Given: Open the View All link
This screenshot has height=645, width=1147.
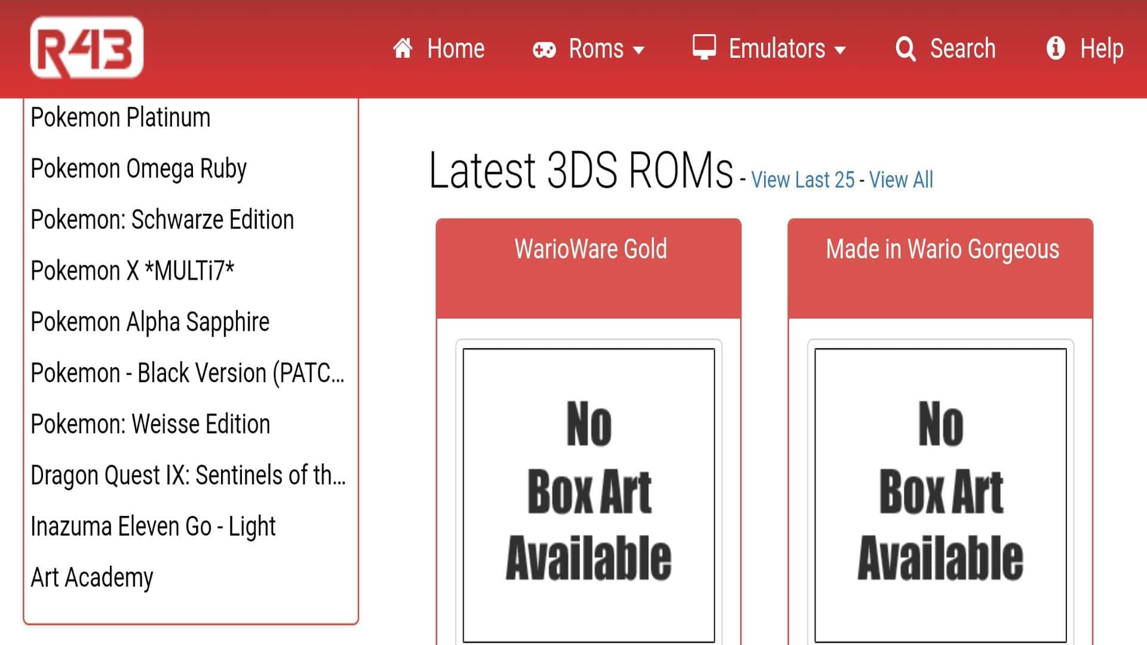Looking at the screenshot, I should coord(901,180).
